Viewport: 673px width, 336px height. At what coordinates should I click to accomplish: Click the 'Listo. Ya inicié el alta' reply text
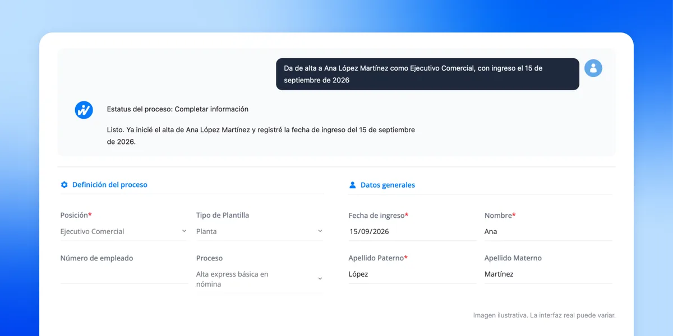pyautogui.click(x=261, y=136)
